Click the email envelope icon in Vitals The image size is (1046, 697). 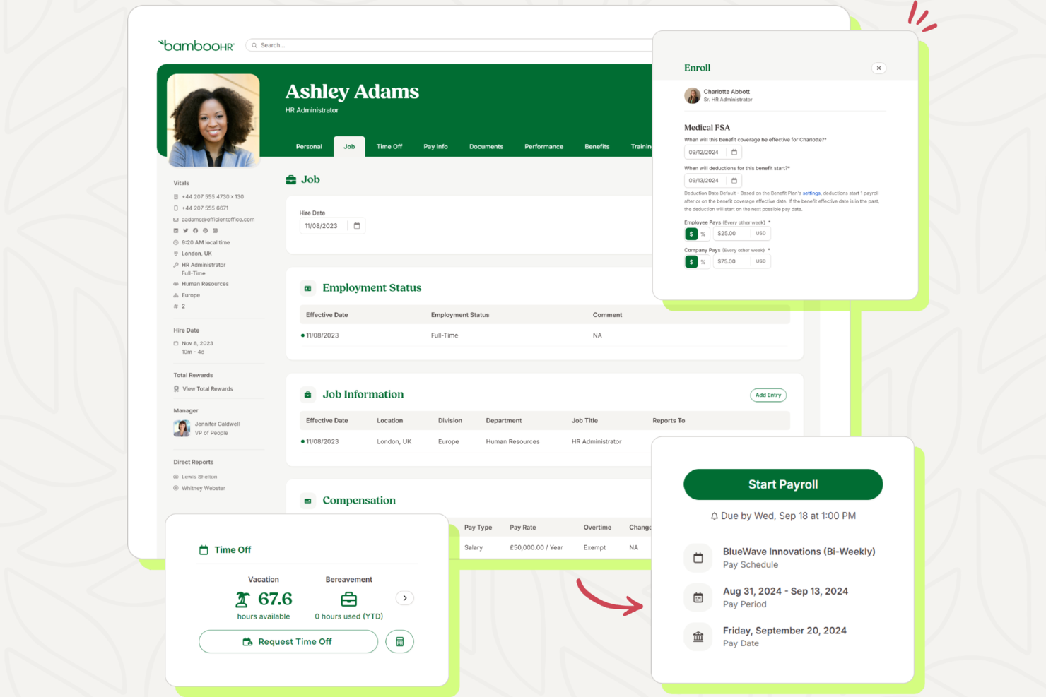click(176, 220)
